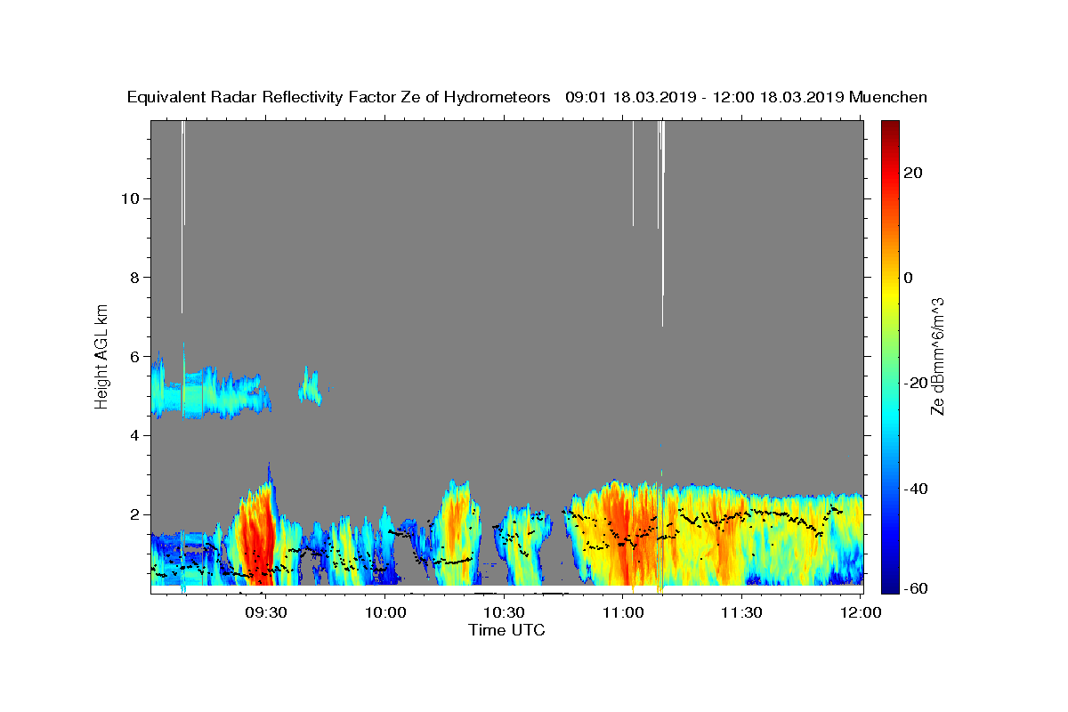Screen dimensions: 1068x712
Task: Click the colorbar label -20
Action: 915,383
